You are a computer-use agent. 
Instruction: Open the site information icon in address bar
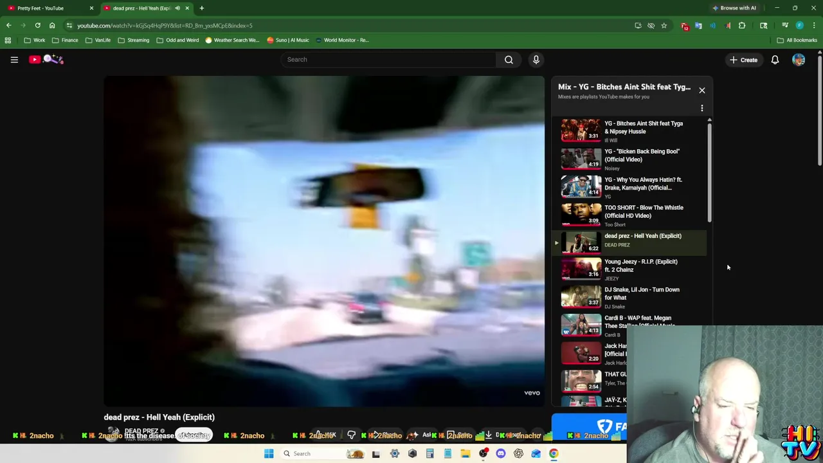69,26
